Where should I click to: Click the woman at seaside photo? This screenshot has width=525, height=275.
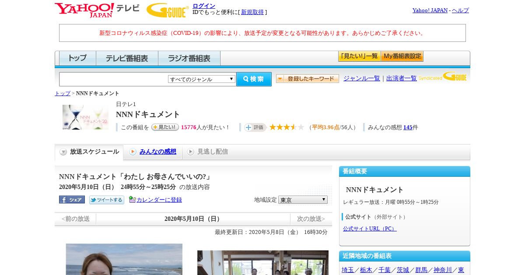click(x=124, y=259)
